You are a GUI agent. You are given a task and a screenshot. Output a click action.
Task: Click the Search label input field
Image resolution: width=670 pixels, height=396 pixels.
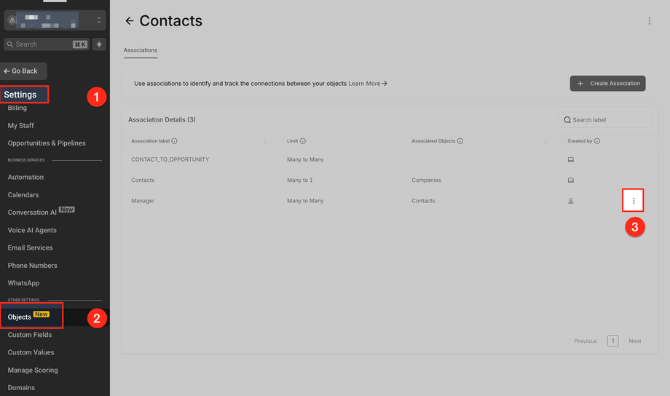point(608,120)
